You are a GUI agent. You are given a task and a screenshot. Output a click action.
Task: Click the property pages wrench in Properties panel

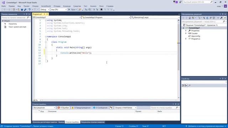[x=190, y=85]
